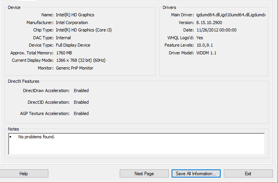The height and width of the screenshot is (183, 278).
Task: Select driver version 8.15.10.2900
Action: click(209, 23)
